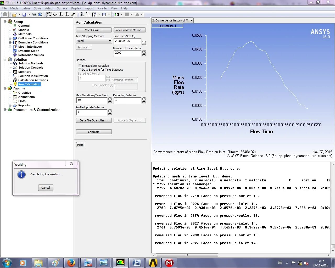Increase Reporting Interval with up arrow
The image size is (335, 268).
(x=144, y=99)
